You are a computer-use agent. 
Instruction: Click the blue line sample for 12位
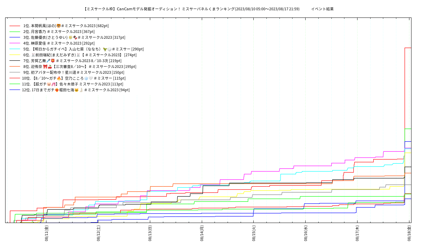(15, 90)
